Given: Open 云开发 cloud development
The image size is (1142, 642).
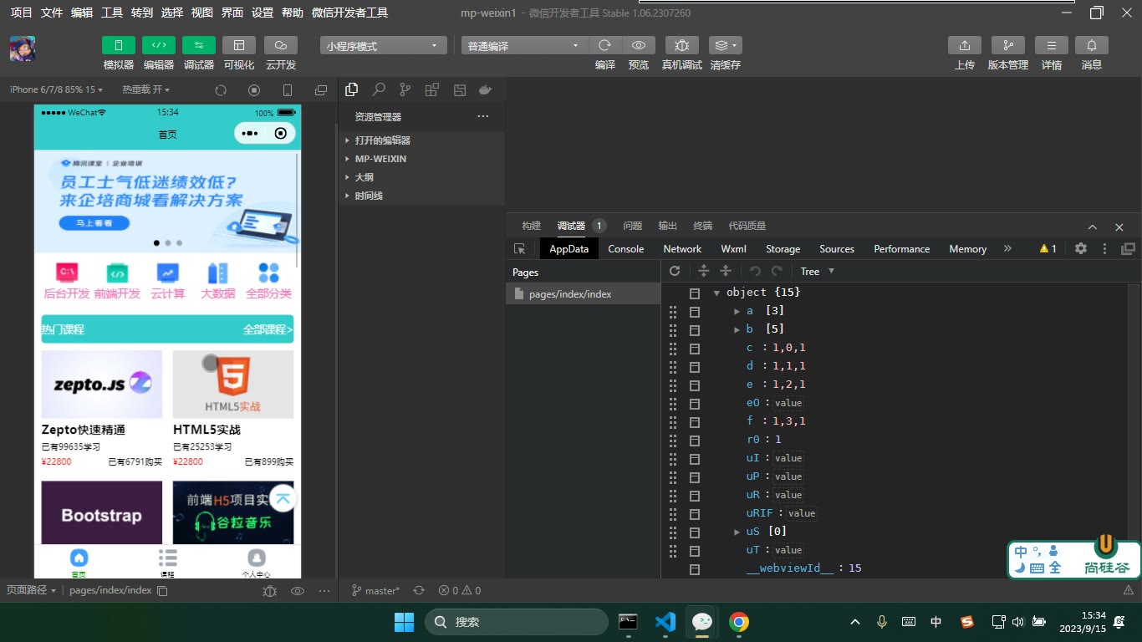Looking at the screenshot, I should coord(281,45).
